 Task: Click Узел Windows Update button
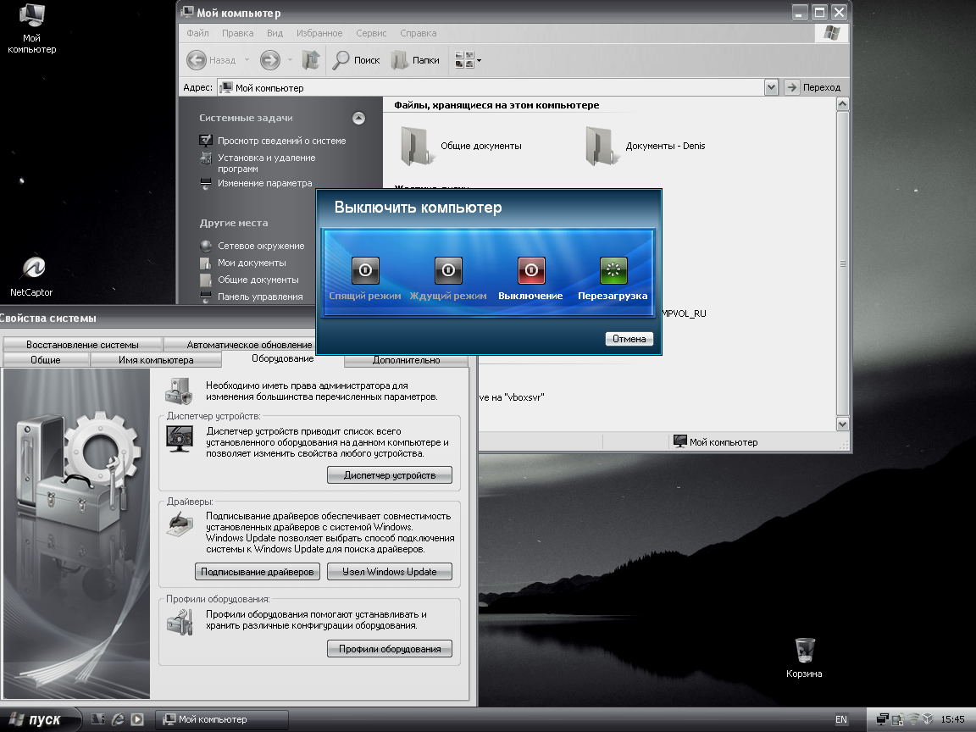(x=390, y=571)
